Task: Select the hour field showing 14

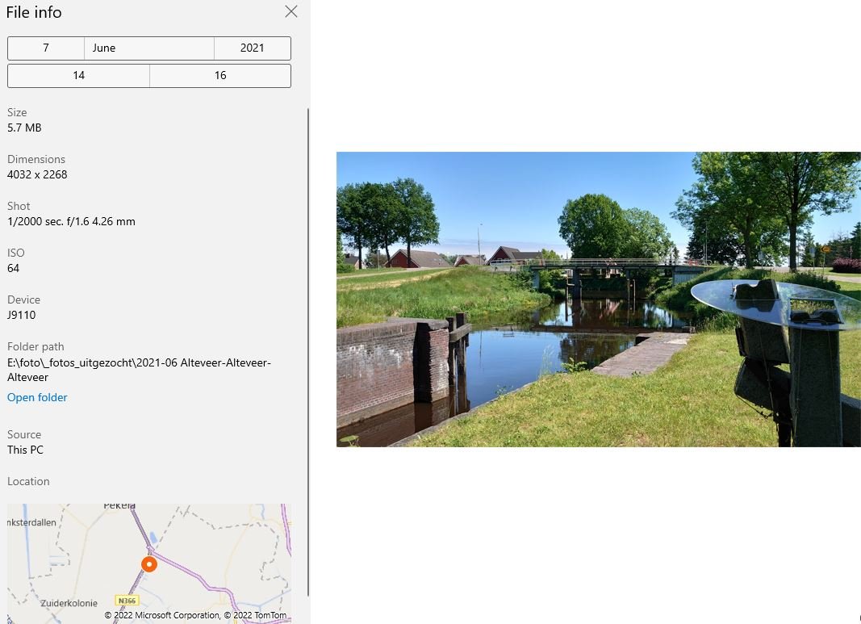Action: click(78, 76)
